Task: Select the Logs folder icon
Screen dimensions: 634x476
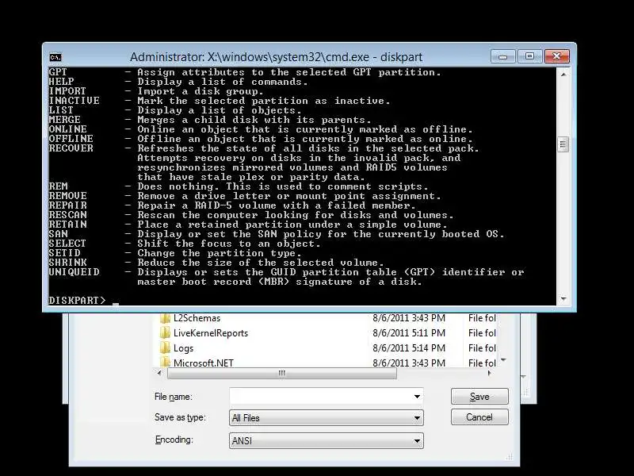Action: click(165, 348)
